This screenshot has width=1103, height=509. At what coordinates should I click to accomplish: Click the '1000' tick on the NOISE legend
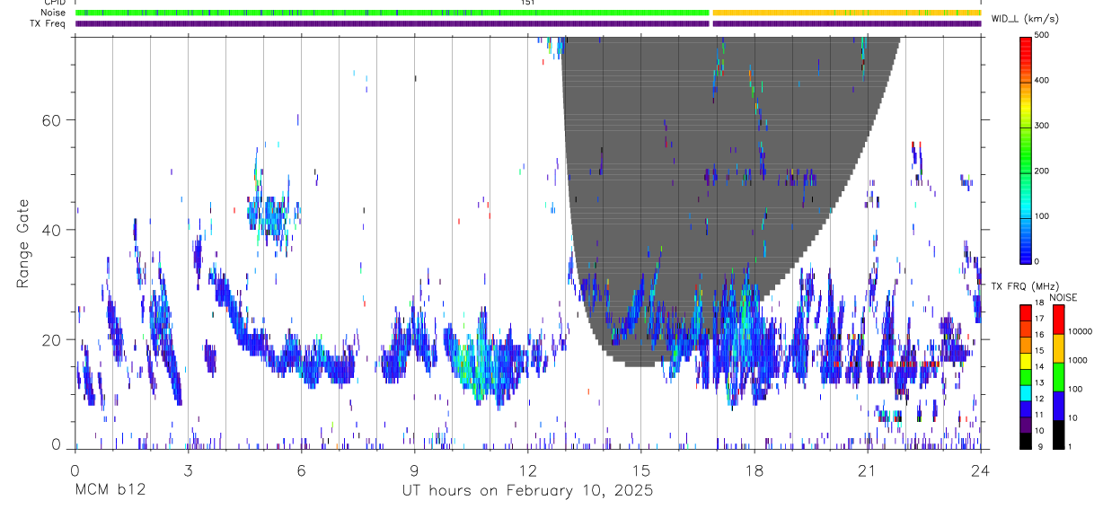(x=1077, y=360)
